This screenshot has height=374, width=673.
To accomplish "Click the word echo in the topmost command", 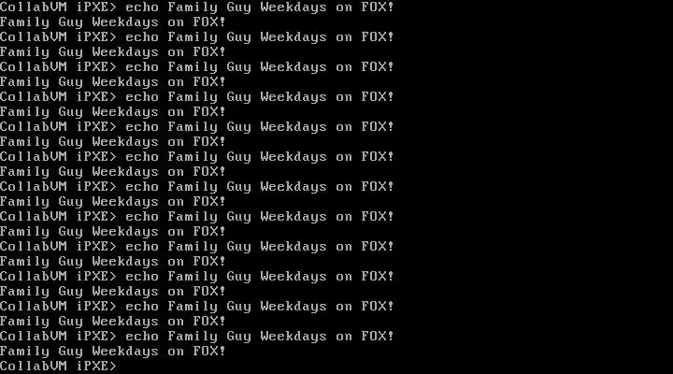I will coord(142,7).
